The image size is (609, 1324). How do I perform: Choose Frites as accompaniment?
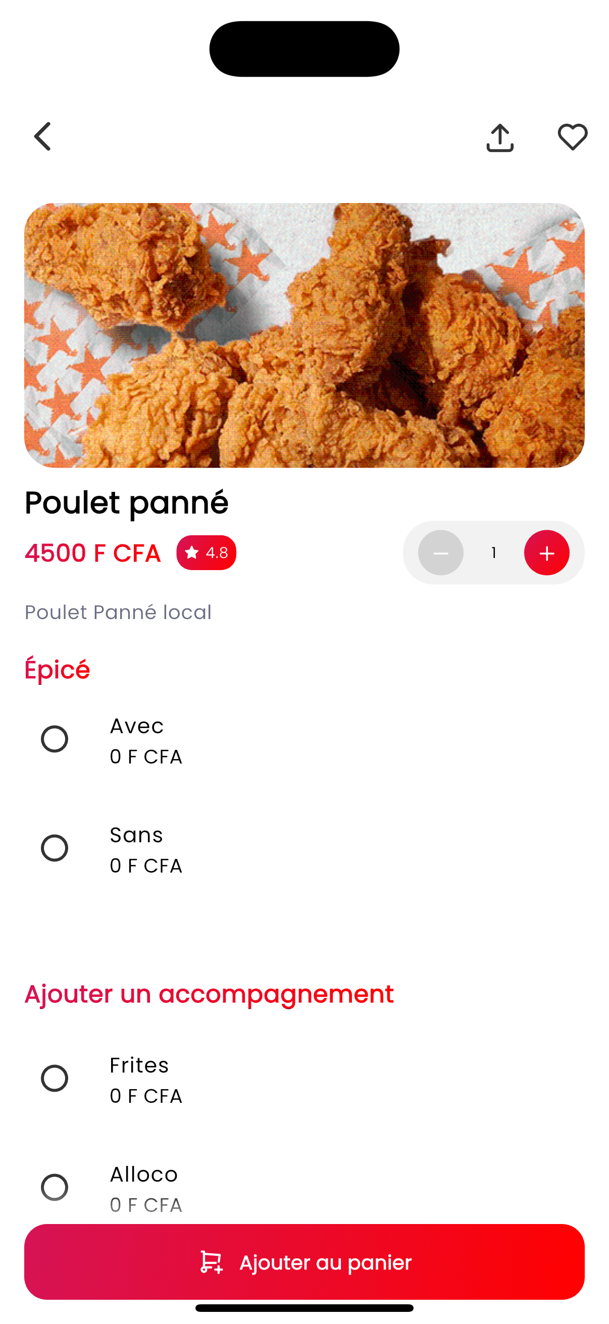pyautogui.click(x=55, y=1078)
